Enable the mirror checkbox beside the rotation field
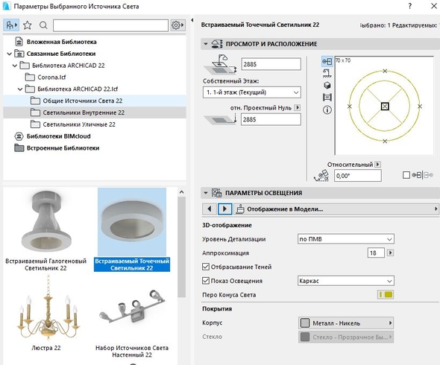This screenshot has height=365, width=440. [x=406, y=175]
